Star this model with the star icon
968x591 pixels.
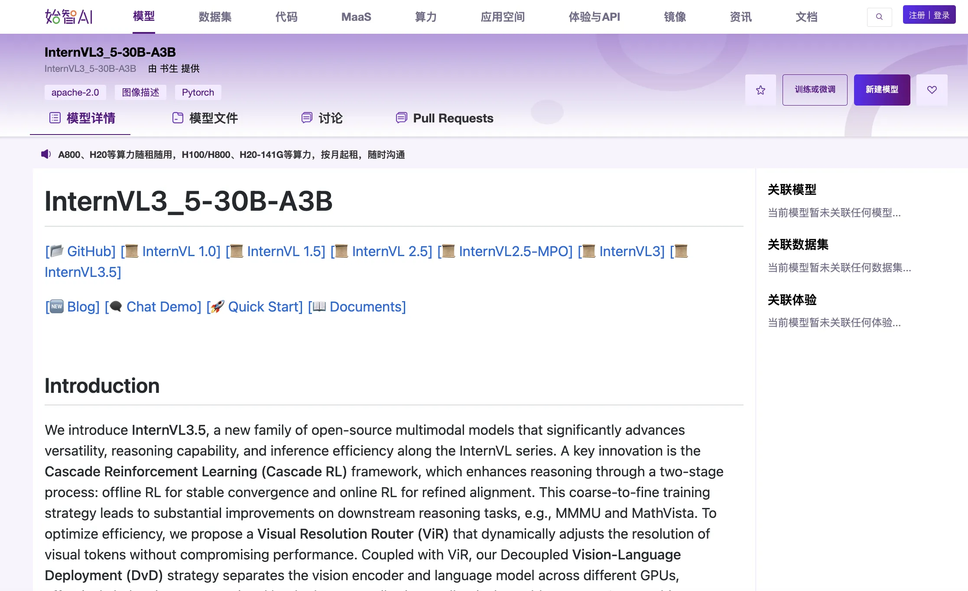(760, 90)
